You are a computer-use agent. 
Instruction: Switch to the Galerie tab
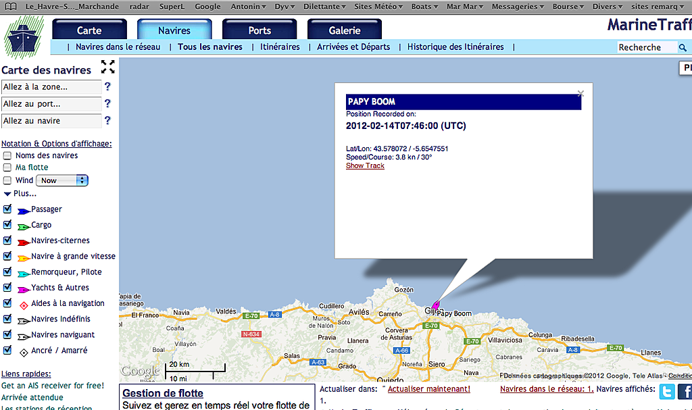345,30
